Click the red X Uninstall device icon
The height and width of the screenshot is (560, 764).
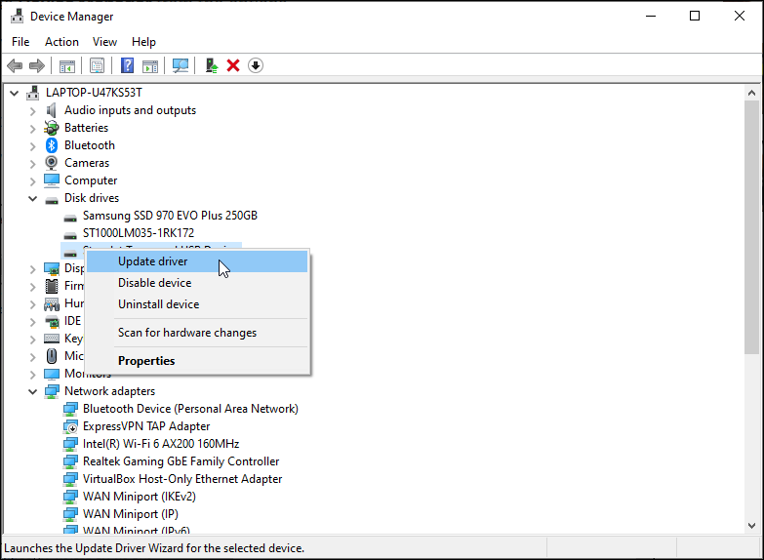point(233,65)
